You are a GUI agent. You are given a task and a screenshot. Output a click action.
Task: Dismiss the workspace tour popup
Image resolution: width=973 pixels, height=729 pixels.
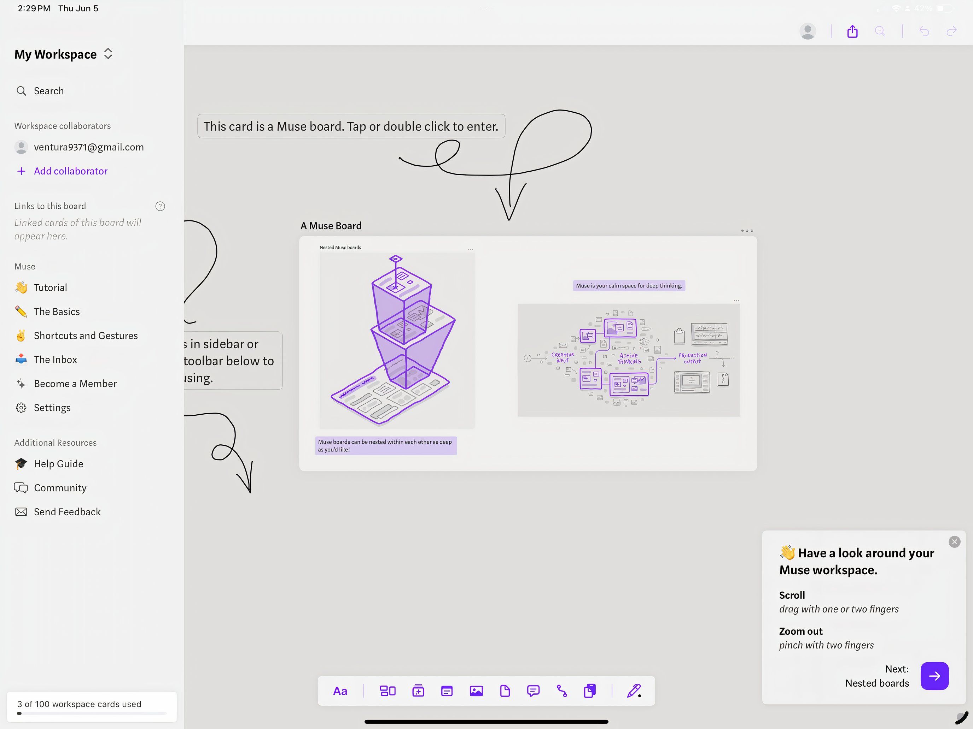954,542
